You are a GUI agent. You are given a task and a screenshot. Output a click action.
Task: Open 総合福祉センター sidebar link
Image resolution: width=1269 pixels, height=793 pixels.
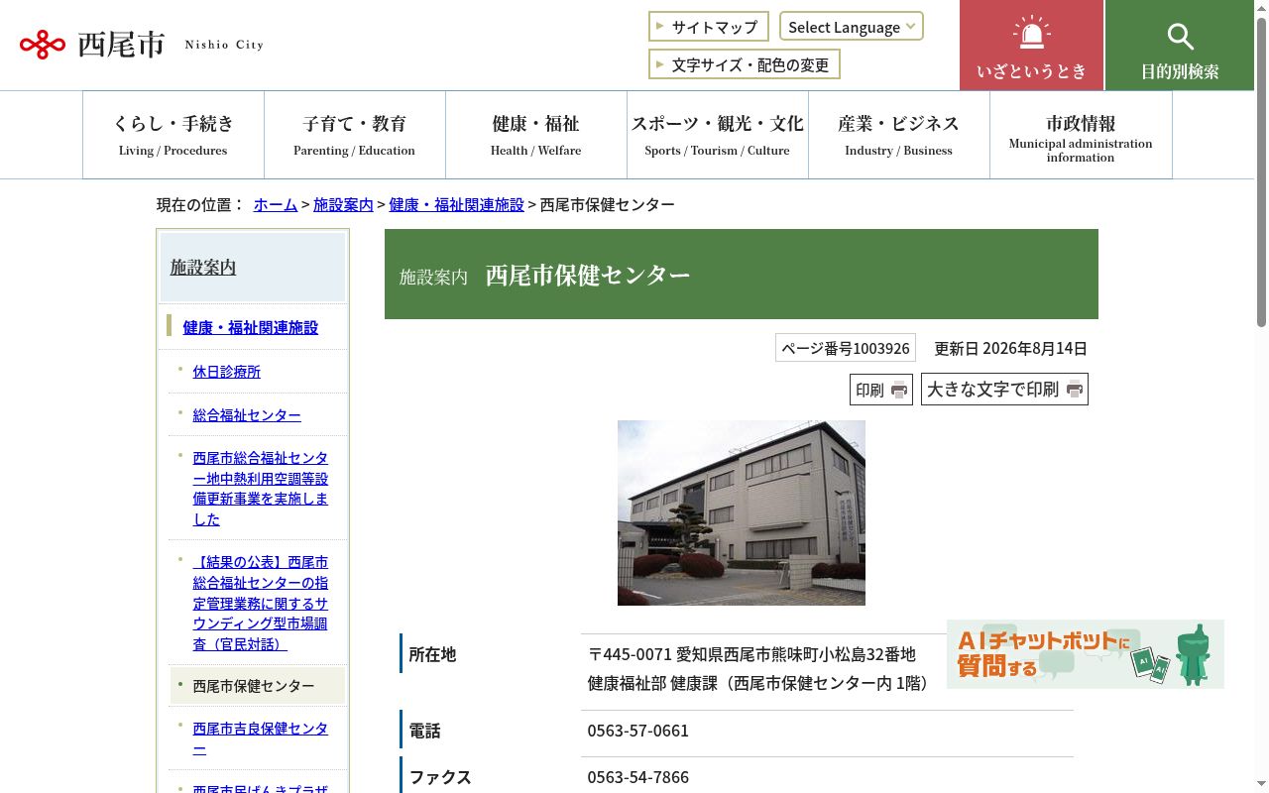(247, 415)
